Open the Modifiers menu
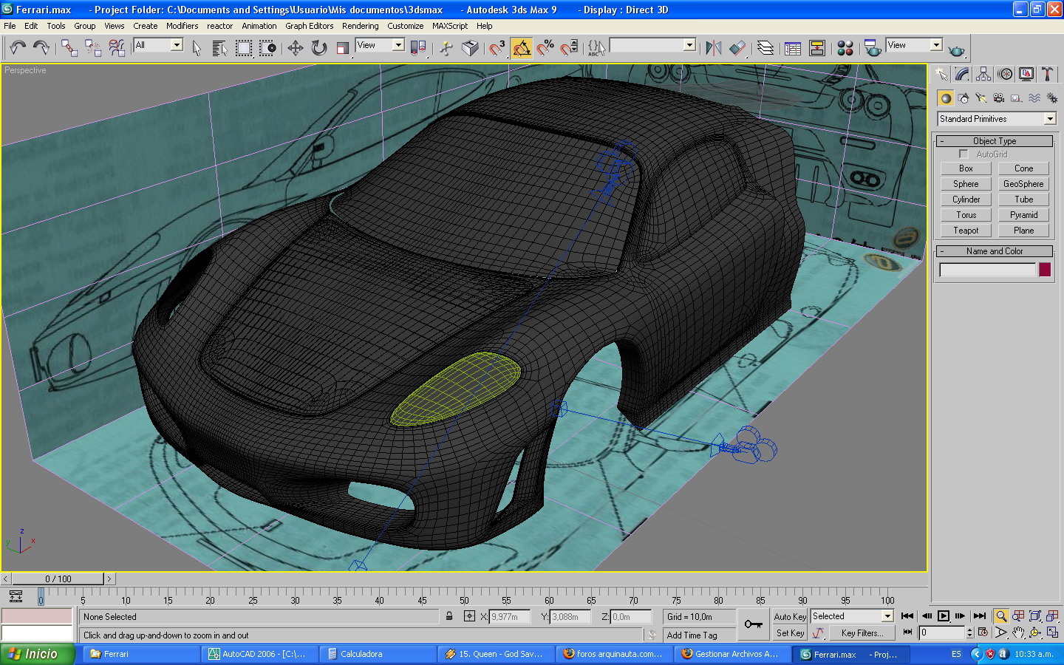This screenshot has height=665, width=1064. (x=182, y=26)
